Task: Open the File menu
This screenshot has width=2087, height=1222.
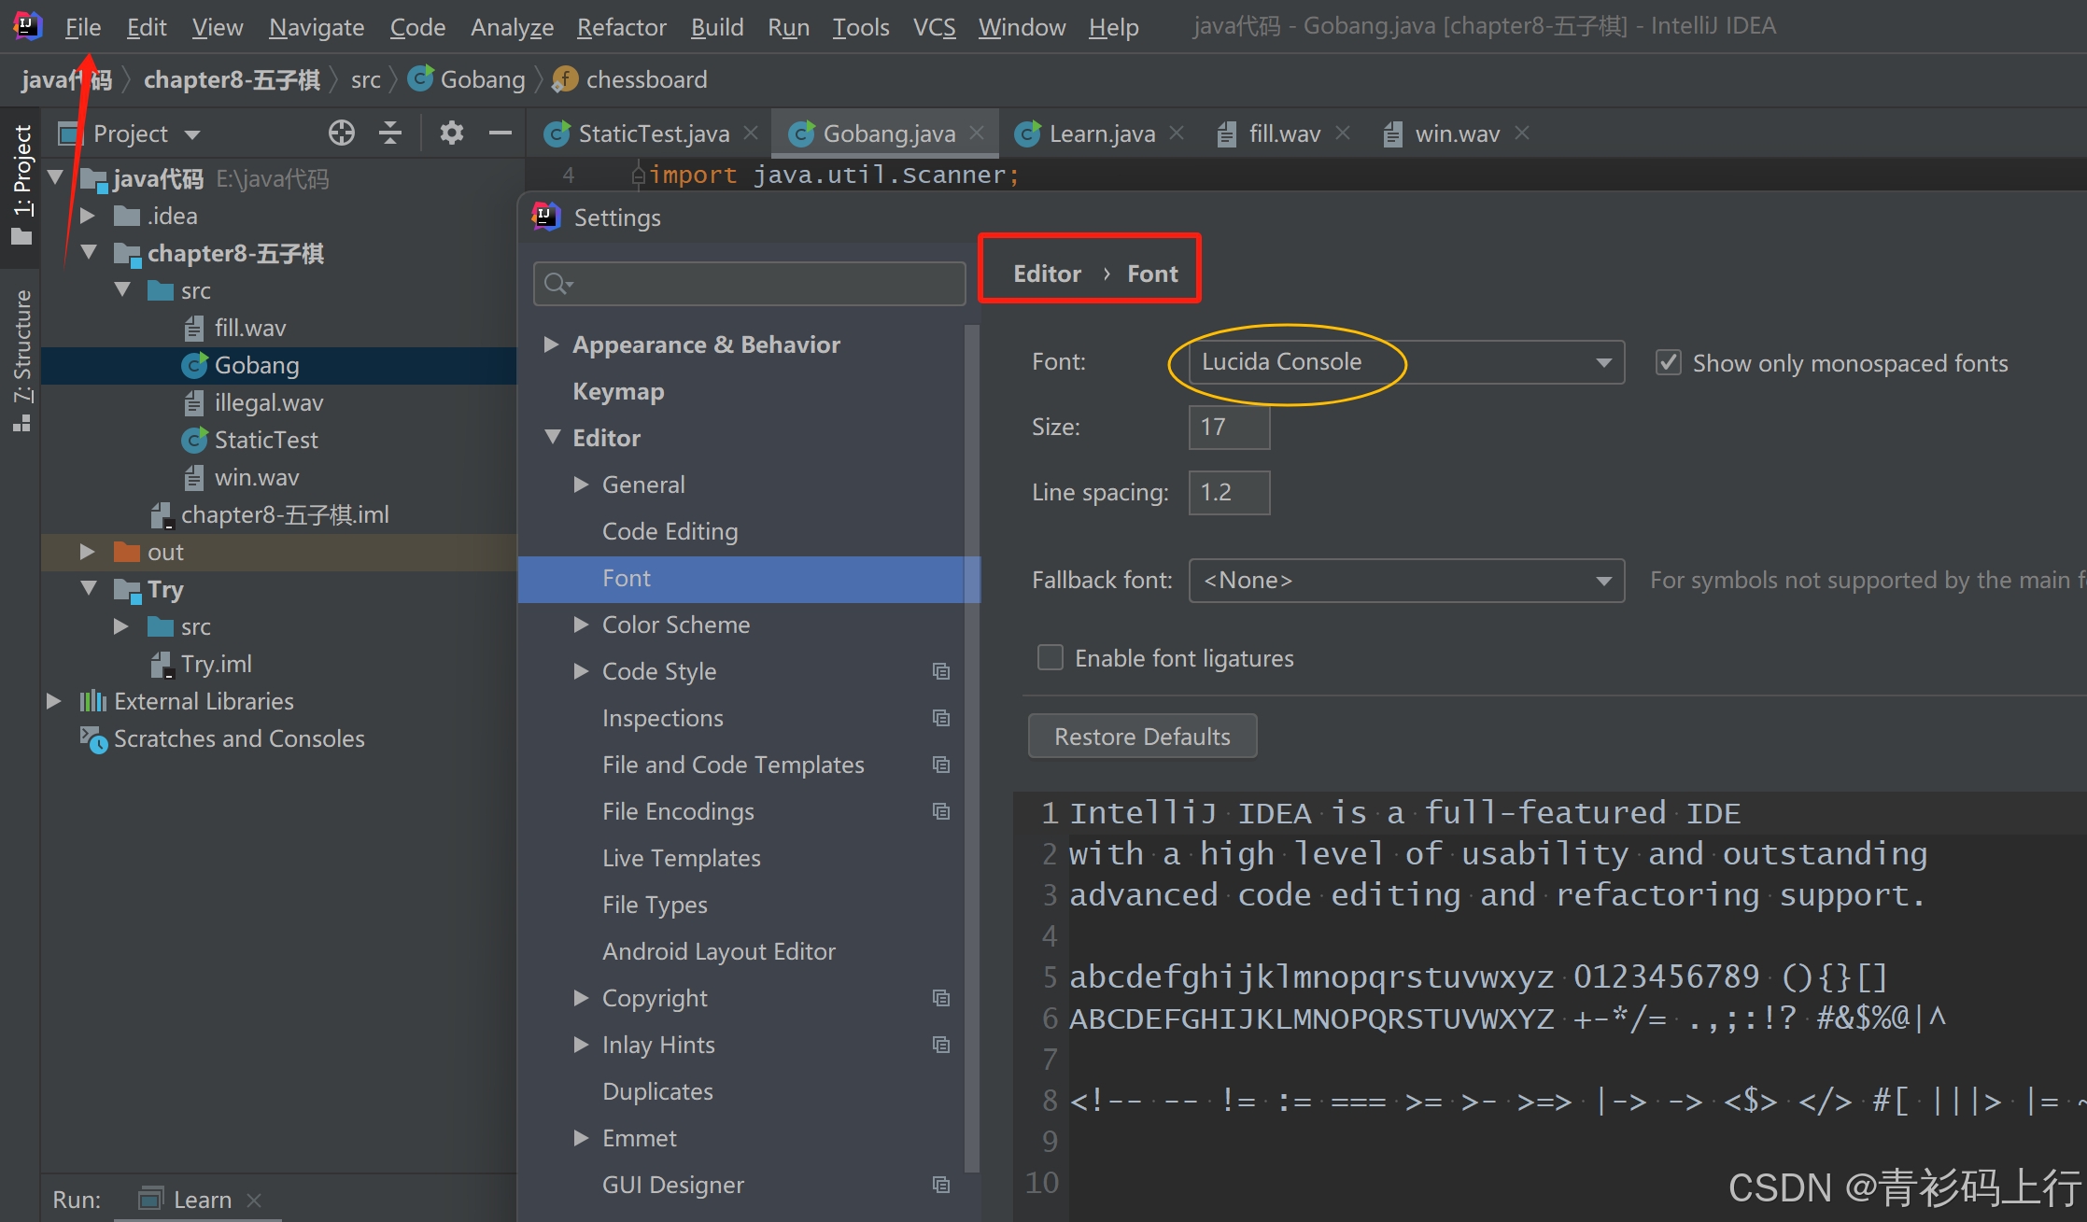Action: click(x=82, y=27)
